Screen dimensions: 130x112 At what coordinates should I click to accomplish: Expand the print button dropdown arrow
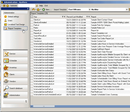(36, 10)
